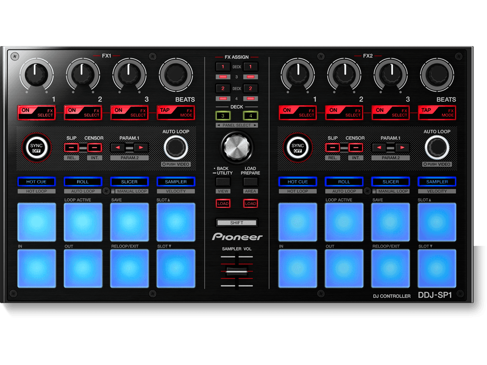Select right deck HOT CUE pad mode
487x365 pixels.
(298, 182)
